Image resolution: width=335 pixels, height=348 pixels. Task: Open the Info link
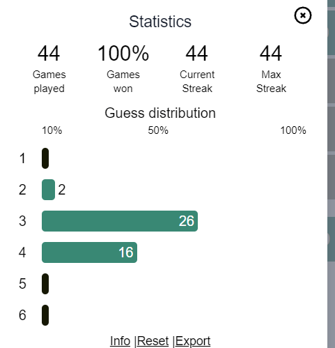(120, 341)
